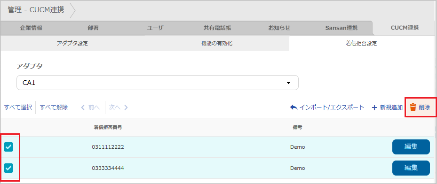Click Demo remark in the 0311112222 row
The width and height of the screenshot is (437, 184).
click(x=297, y=147)
